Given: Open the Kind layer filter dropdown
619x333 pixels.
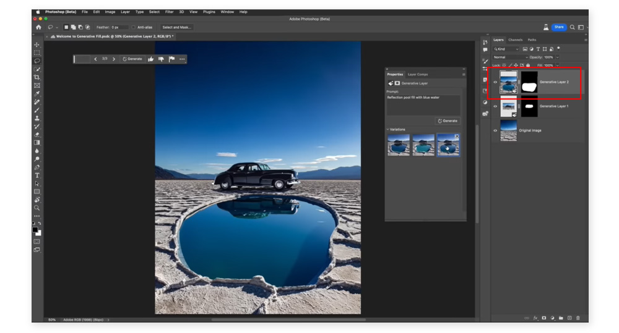Looking at the screenshot, I should pos(506,49).
